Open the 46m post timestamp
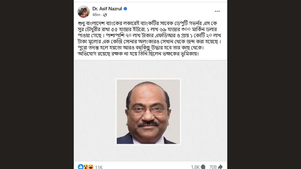Viewport: 301px width, 169px height. (96, 15)
